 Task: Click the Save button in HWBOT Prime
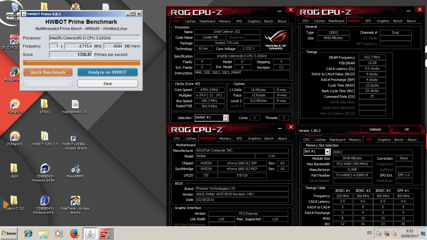pos(108,83)
